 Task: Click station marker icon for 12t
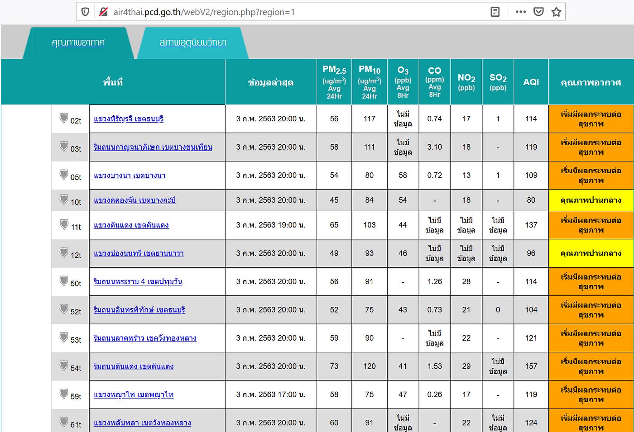(64, 253)
